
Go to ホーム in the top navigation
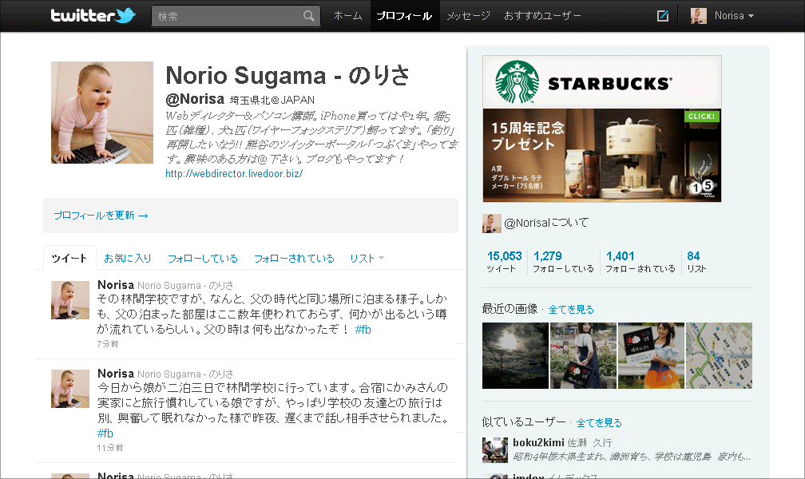point(347,16)
